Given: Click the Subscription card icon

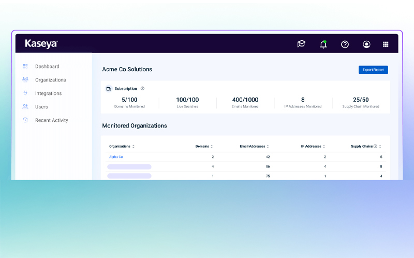Looking at the screenshot, I should coord(109,89).
